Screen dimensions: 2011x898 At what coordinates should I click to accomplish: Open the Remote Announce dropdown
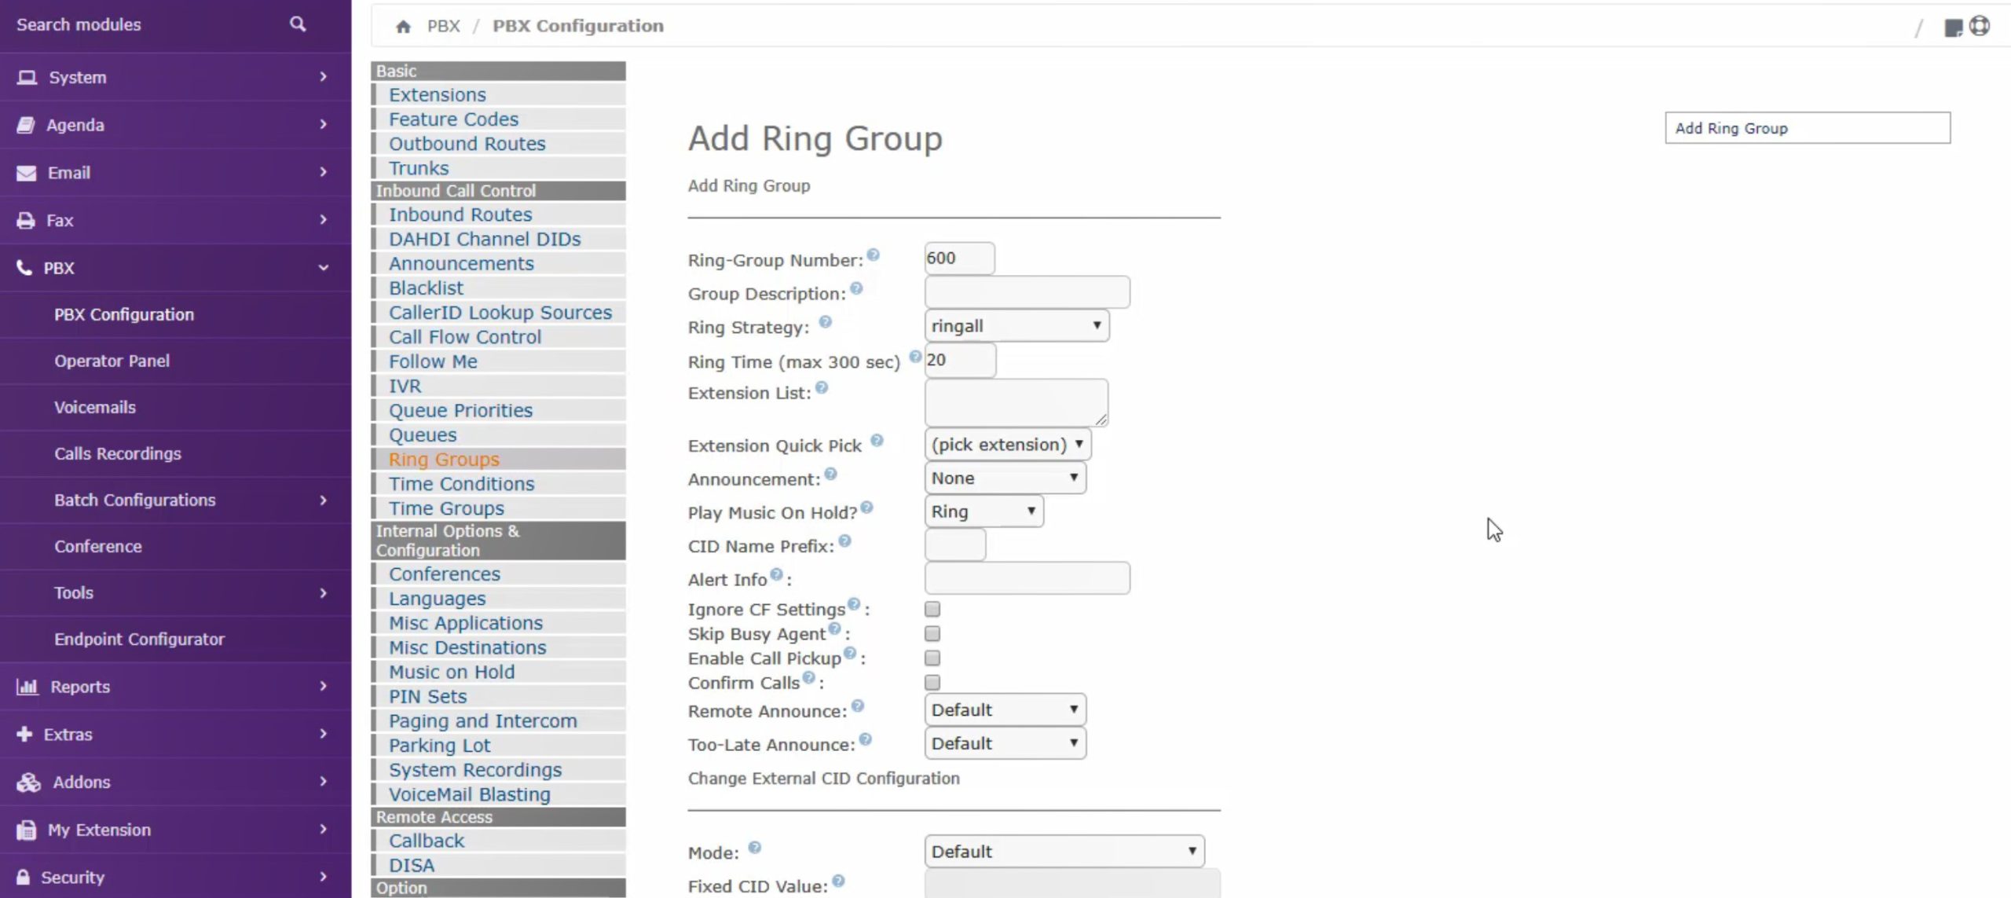click(x=1005, y=710)
